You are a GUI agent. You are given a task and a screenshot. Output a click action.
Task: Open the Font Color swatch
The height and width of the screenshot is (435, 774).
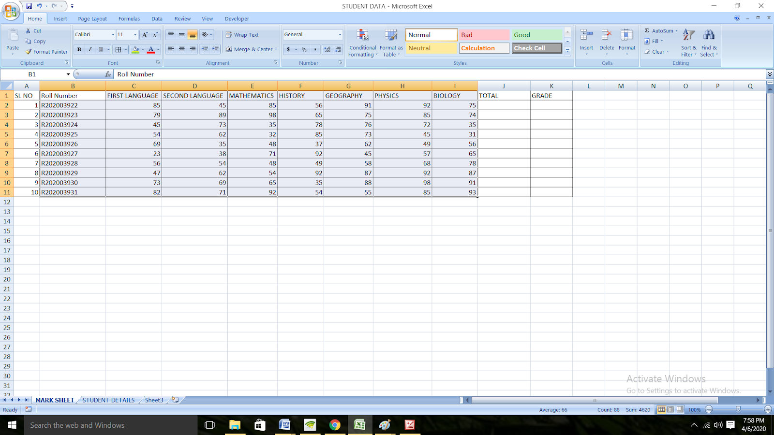click(151, 49)
